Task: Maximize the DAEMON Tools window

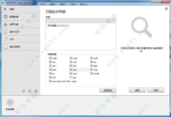Action: coord(158,2)
